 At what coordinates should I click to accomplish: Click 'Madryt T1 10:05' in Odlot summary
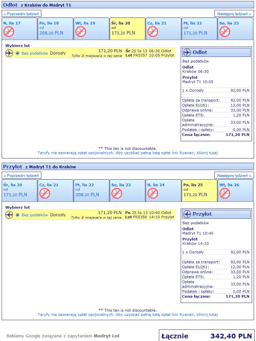point(198,82)
